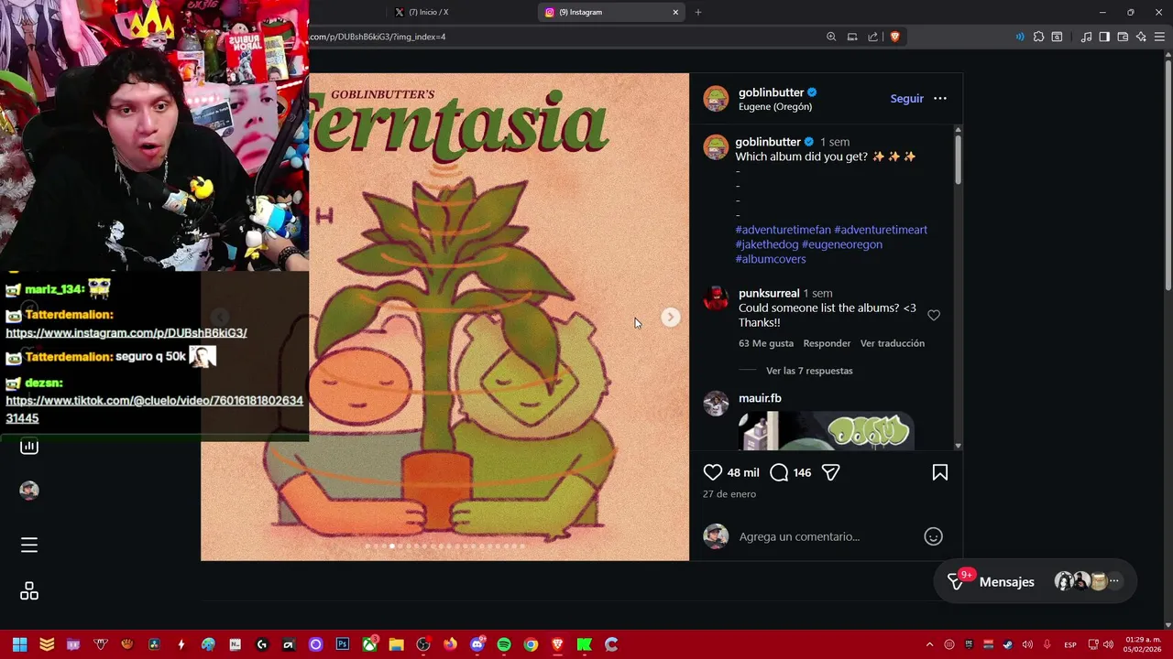The width and height of the screenshot is (1173, 659).
Task: Click the Instagram link in stream chat
Action: [x=126, y=333]
